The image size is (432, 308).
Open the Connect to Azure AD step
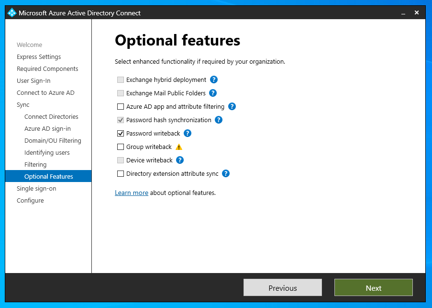(45, 92)
